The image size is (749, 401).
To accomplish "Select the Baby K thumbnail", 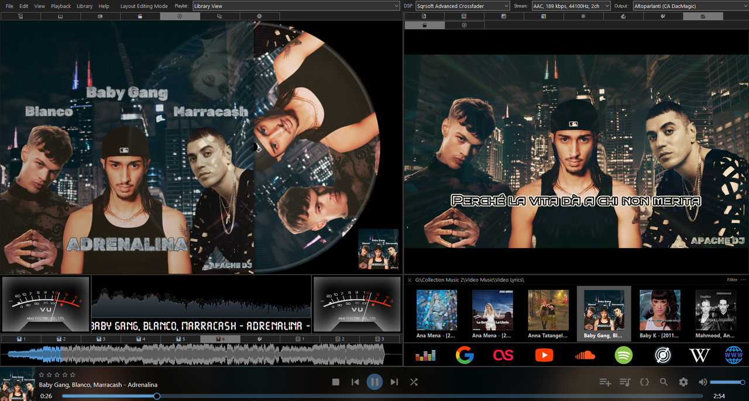I will pyautogui.click(x=660, y=314).
